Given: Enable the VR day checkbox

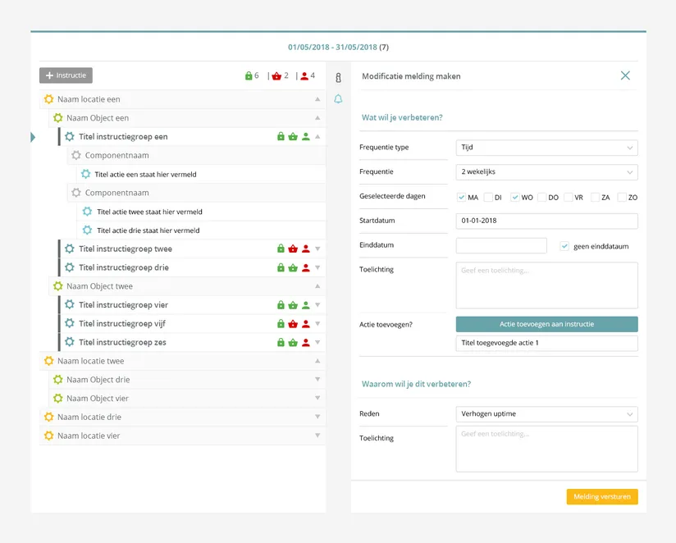Looking at the screenshot, I should tap(569, 198).
